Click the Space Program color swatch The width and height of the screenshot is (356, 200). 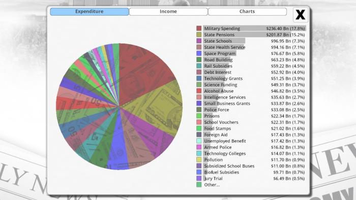point(199,53)
